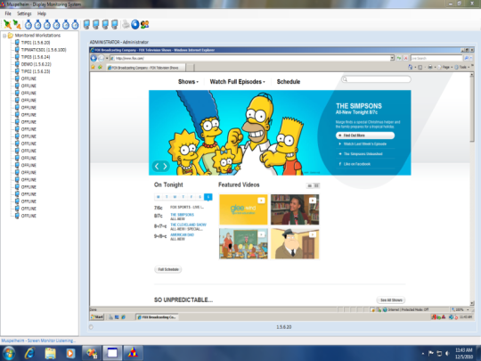Click the connect plug icon in toolbar

pos(7,24)
